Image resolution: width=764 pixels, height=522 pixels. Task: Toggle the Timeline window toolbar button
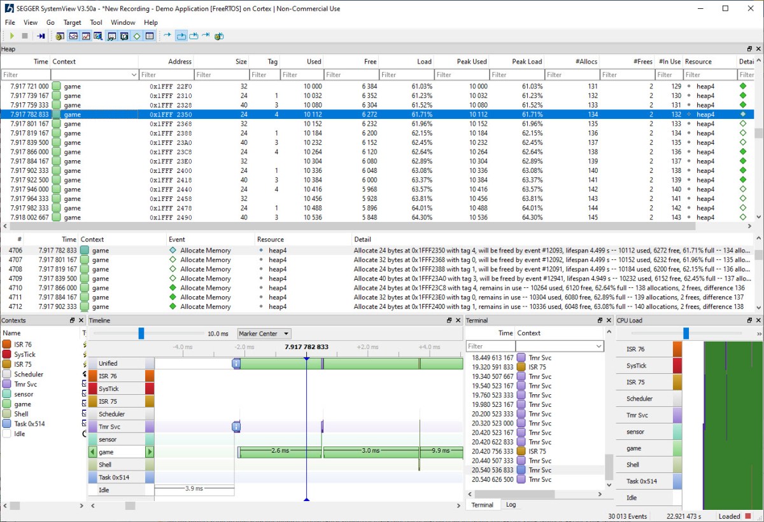[x=73, y=36]
